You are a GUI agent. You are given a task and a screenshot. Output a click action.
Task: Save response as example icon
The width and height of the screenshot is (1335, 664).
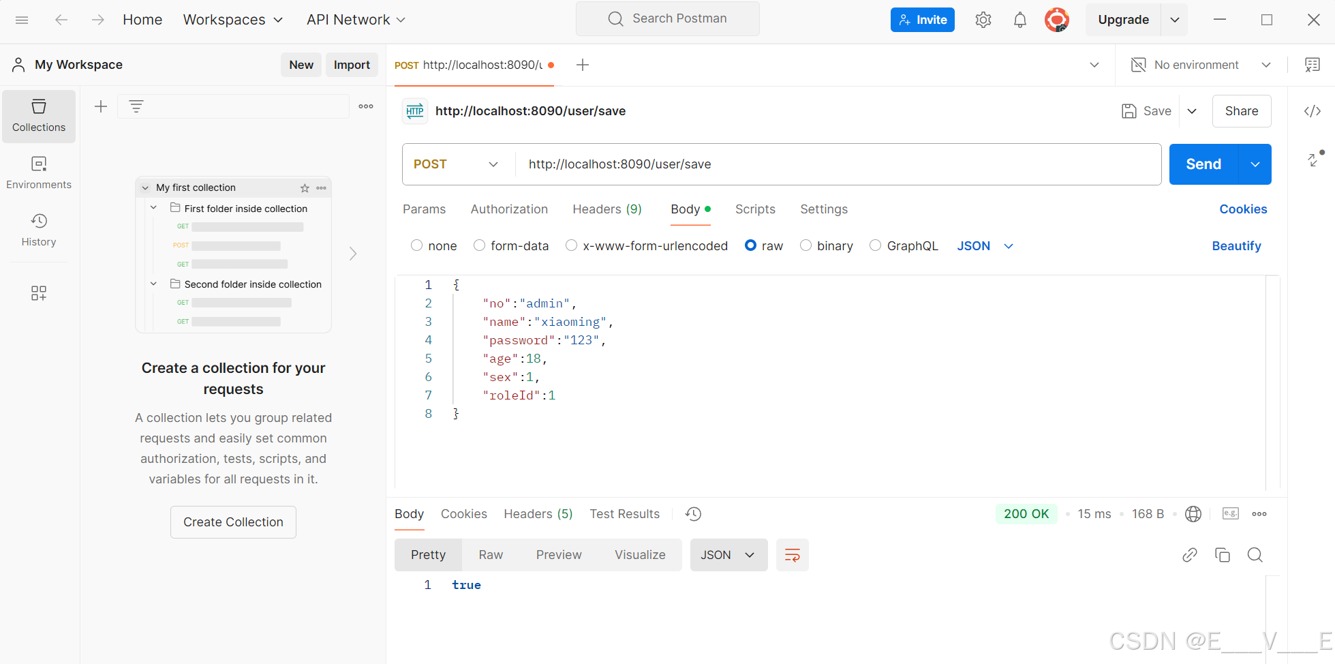click(x=1231, y=514)
